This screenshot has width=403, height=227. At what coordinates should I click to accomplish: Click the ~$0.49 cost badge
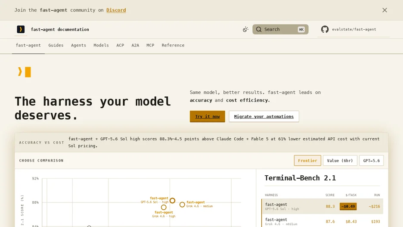pyautogui.click(x=348, y=206)
